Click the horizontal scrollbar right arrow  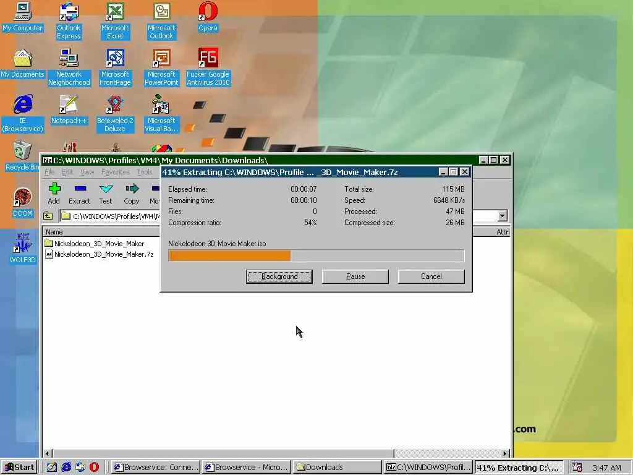[x=505, y=453]
